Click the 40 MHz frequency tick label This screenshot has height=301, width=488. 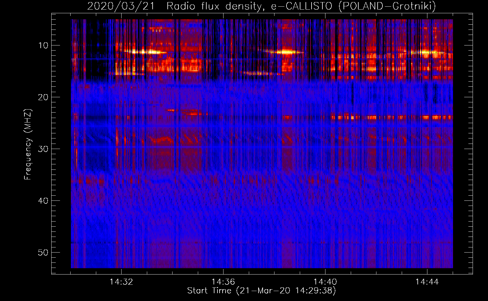(x=43, y=201)
